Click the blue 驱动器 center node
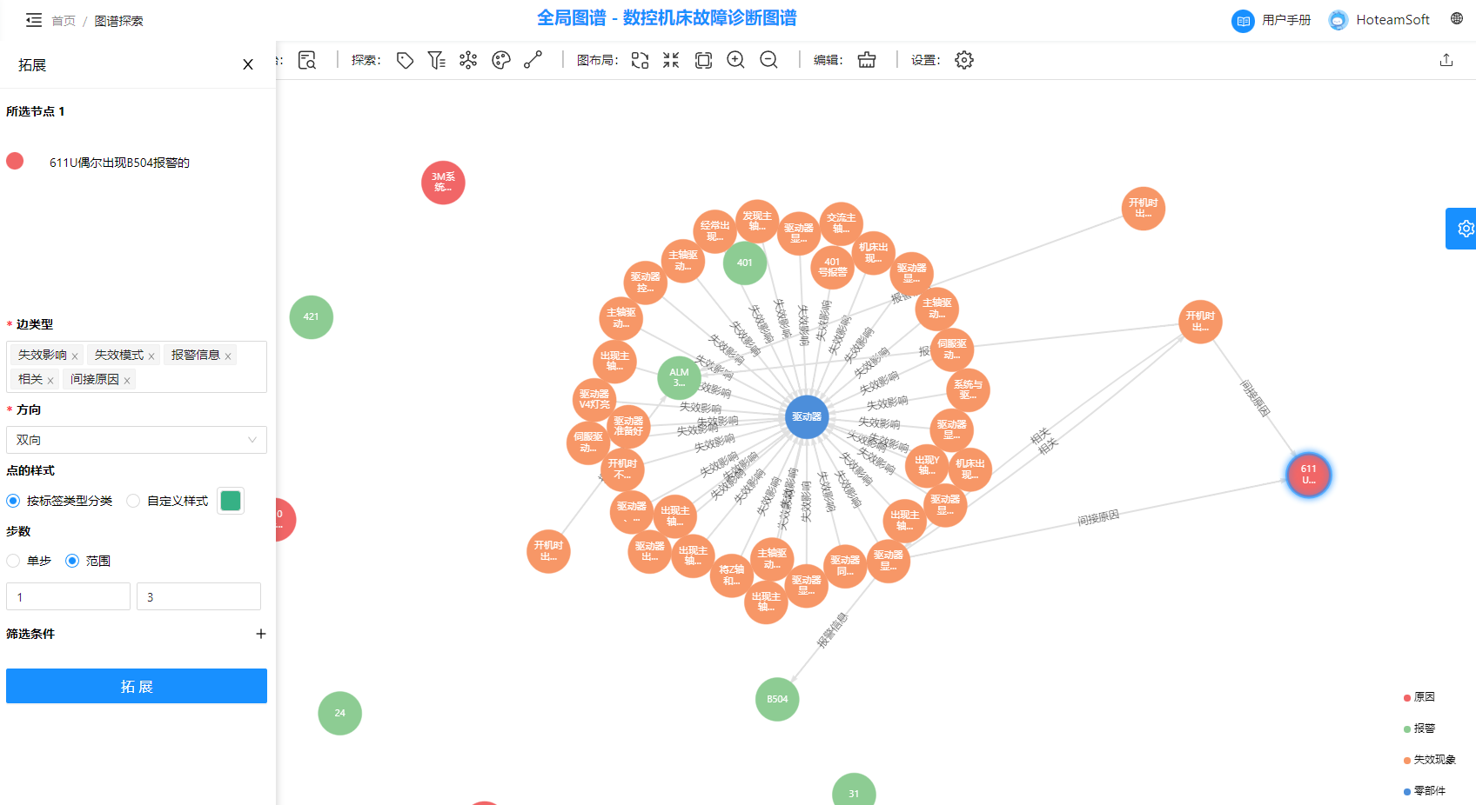 (x=807, y=417)
